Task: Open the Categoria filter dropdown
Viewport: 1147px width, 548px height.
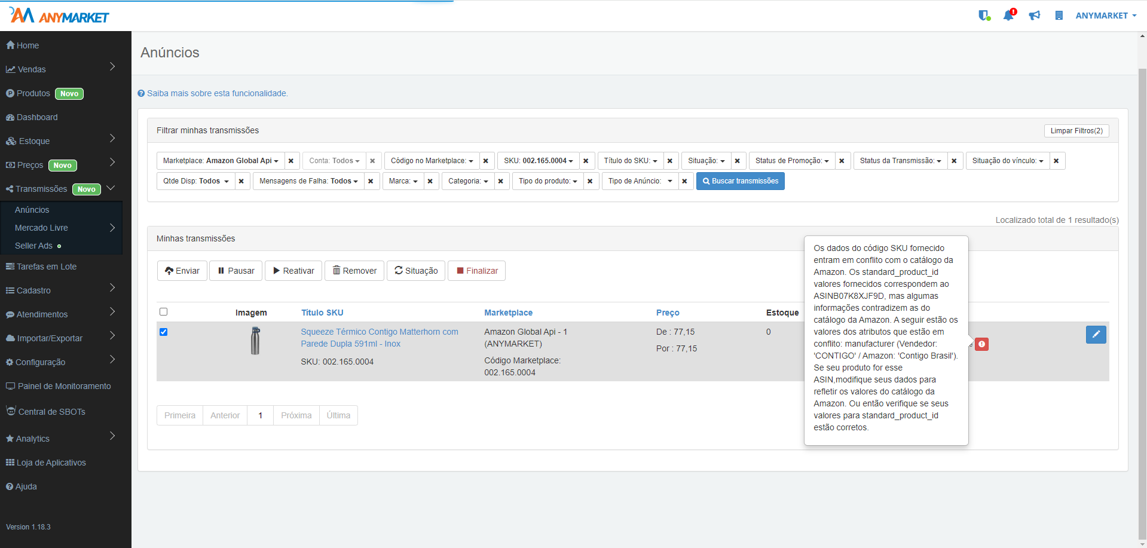Action: point(468,181)
